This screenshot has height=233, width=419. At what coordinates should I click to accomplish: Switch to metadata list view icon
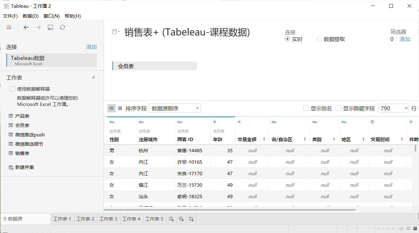tap(120, 108)
